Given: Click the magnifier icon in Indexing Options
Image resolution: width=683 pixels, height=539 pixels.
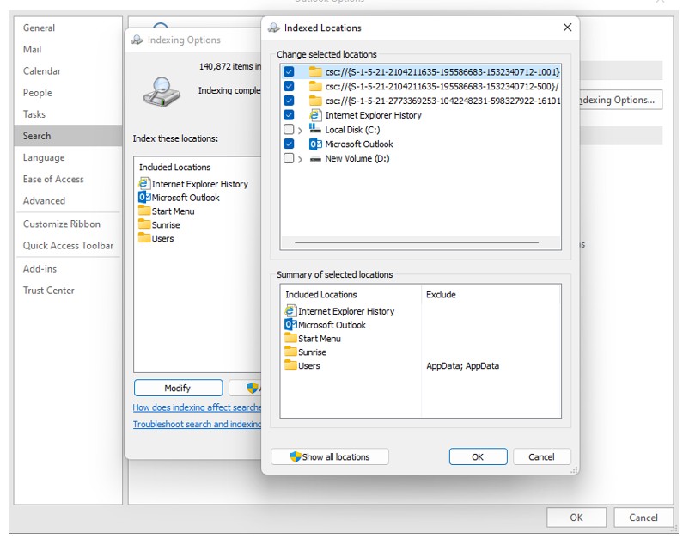Looking at the screenshot, I should [161, 91].
